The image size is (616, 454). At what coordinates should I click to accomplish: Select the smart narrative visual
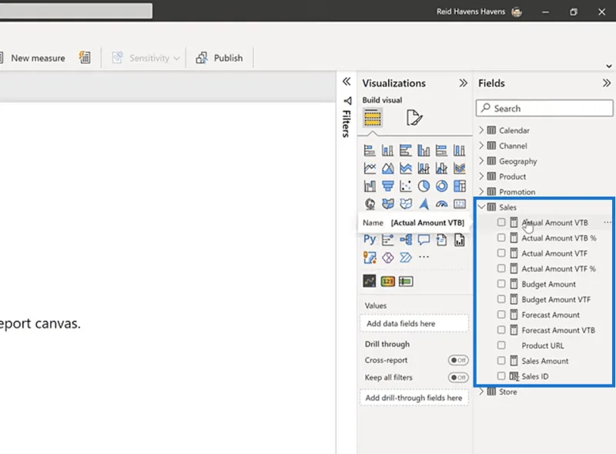[441, 240]
